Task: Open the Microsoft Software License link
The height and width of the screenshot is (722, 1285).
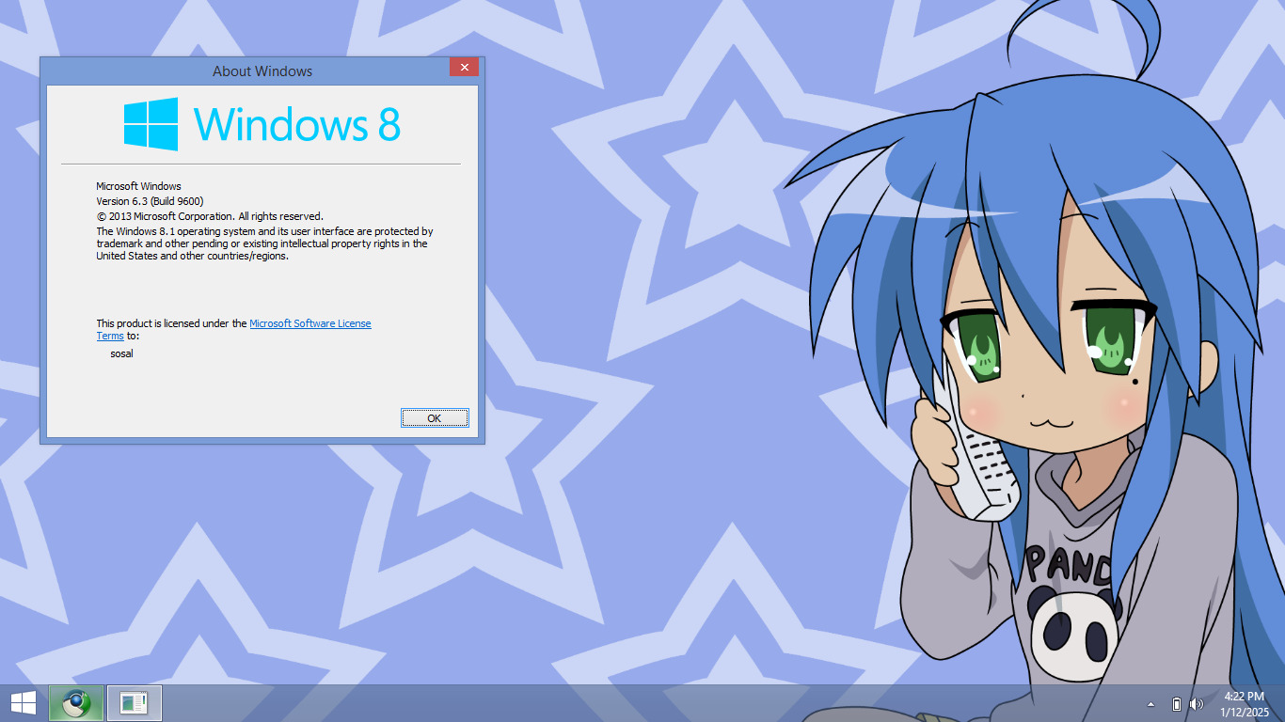Action: (x=309, y=323)
